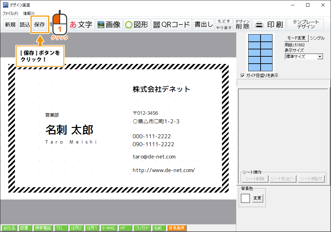
Task: Click the 背景色 white color swatch
Action: 245,198
